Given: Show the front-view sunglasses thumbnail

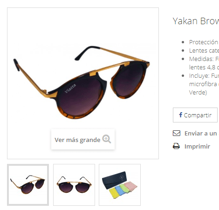Looking at the screenshot, I should pos(74,185).
